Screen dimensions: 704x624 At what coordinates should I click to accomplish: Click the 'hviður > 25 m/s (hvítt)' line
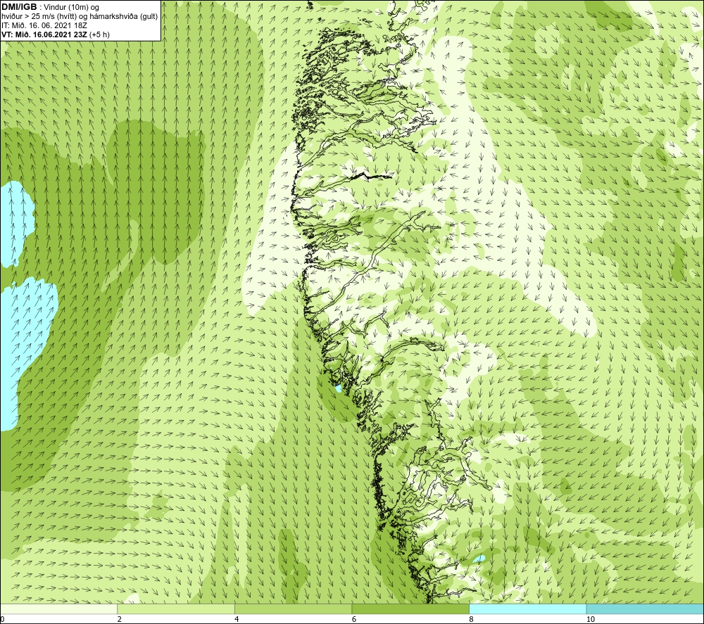[x=80, y=17]
